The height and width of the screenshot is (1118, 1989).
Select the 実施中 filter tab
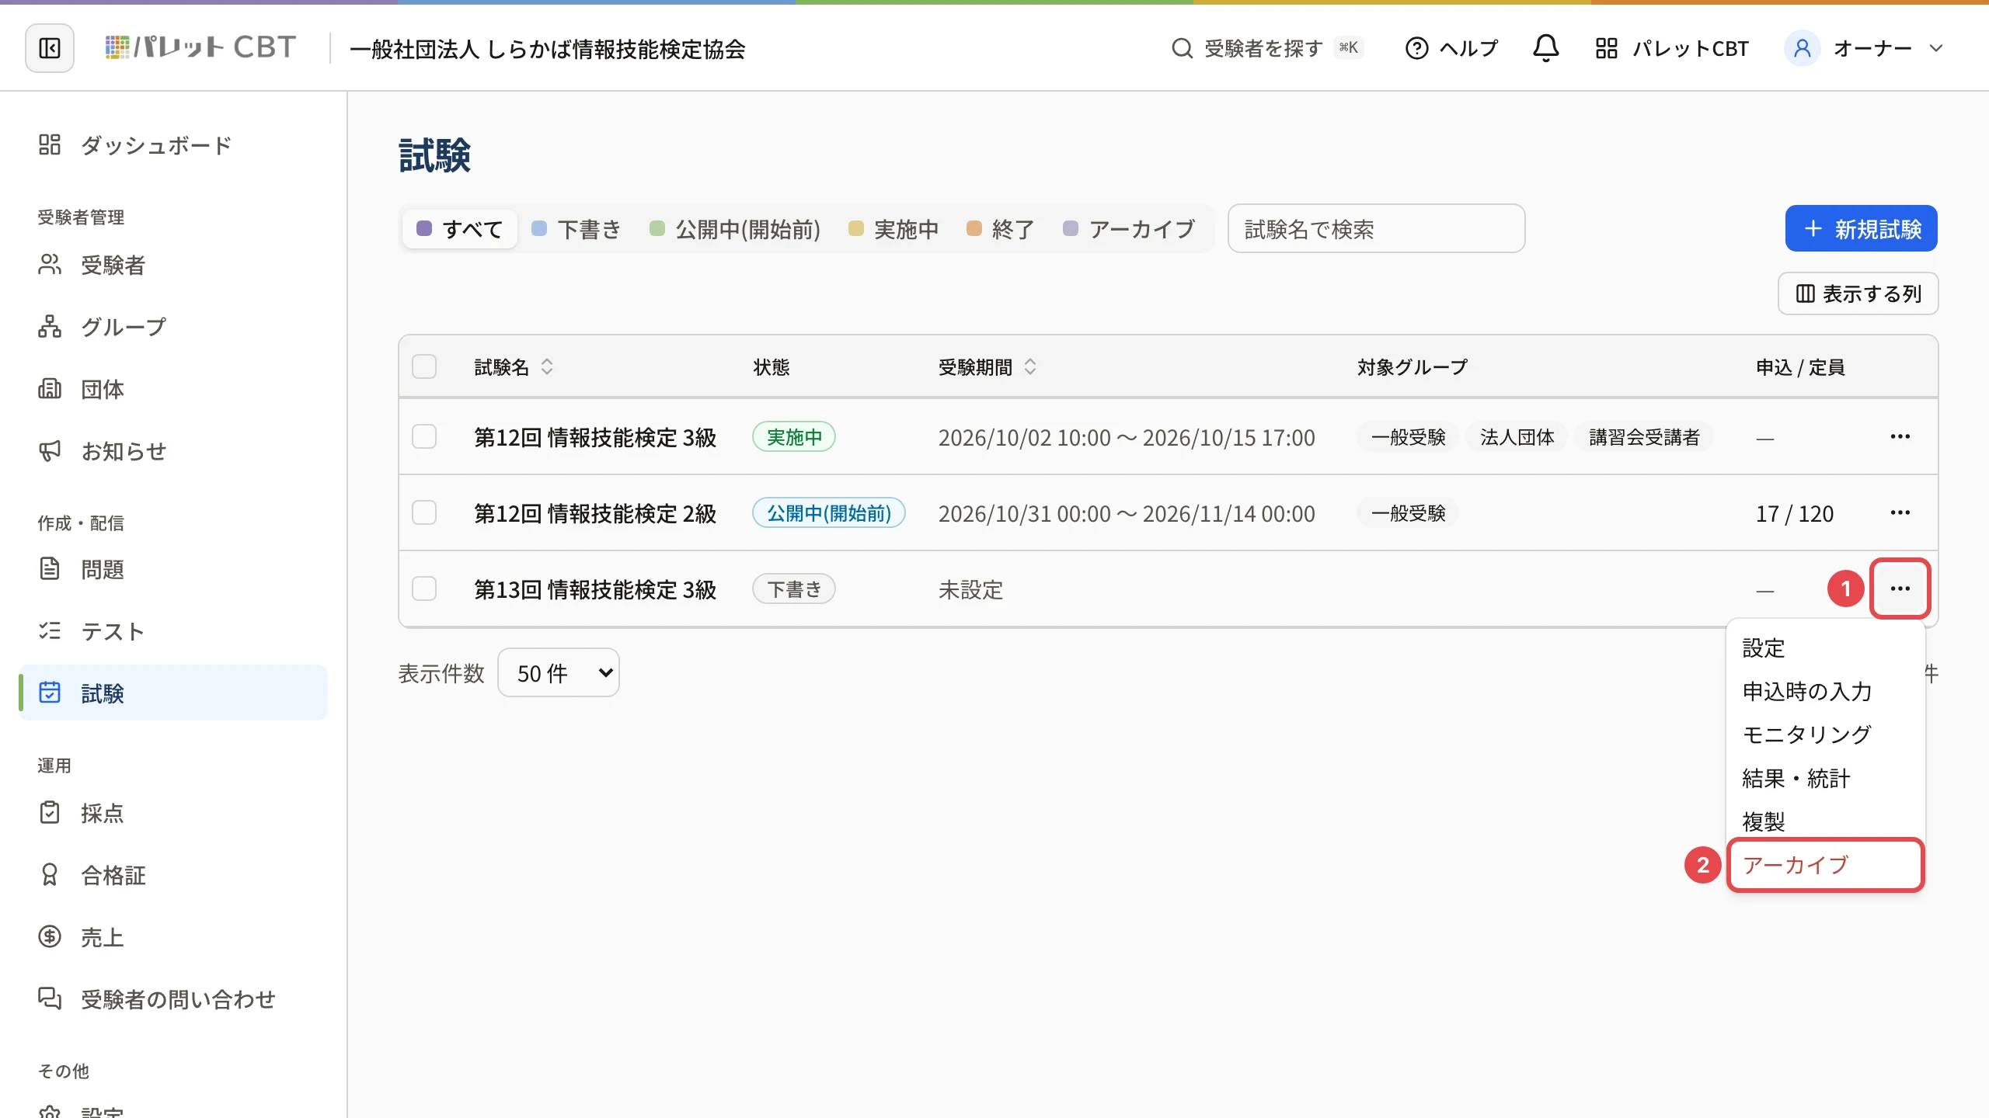point(893,229)
